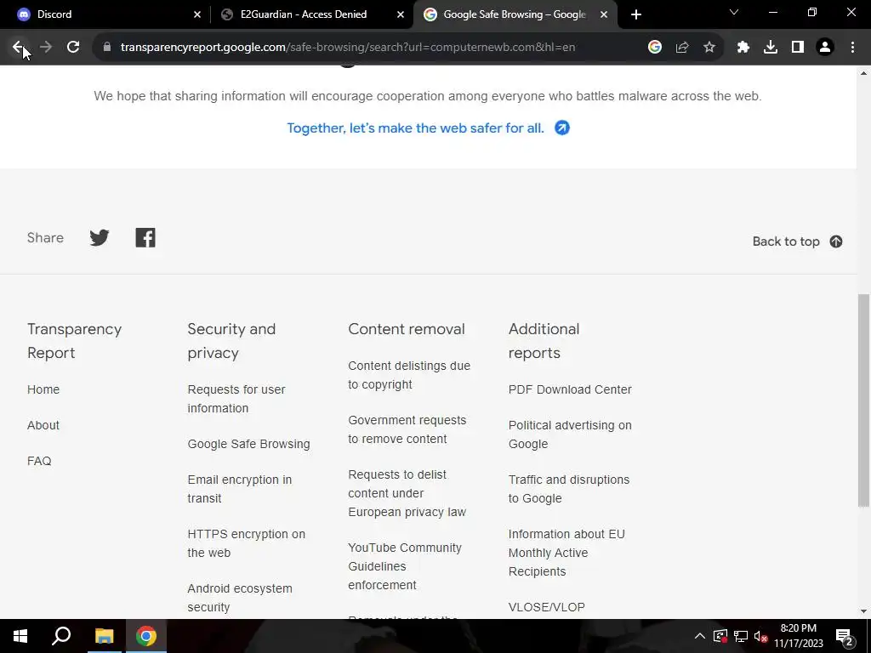Screen dimensions: 871x653
Task: Open Content delistings due to copyright link
Action: (409, 375)
